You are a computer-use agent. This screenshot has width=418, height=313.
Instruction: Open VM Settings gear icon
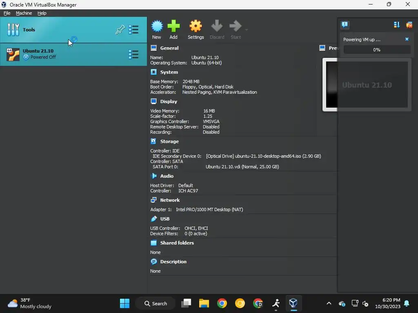[196, 26]
